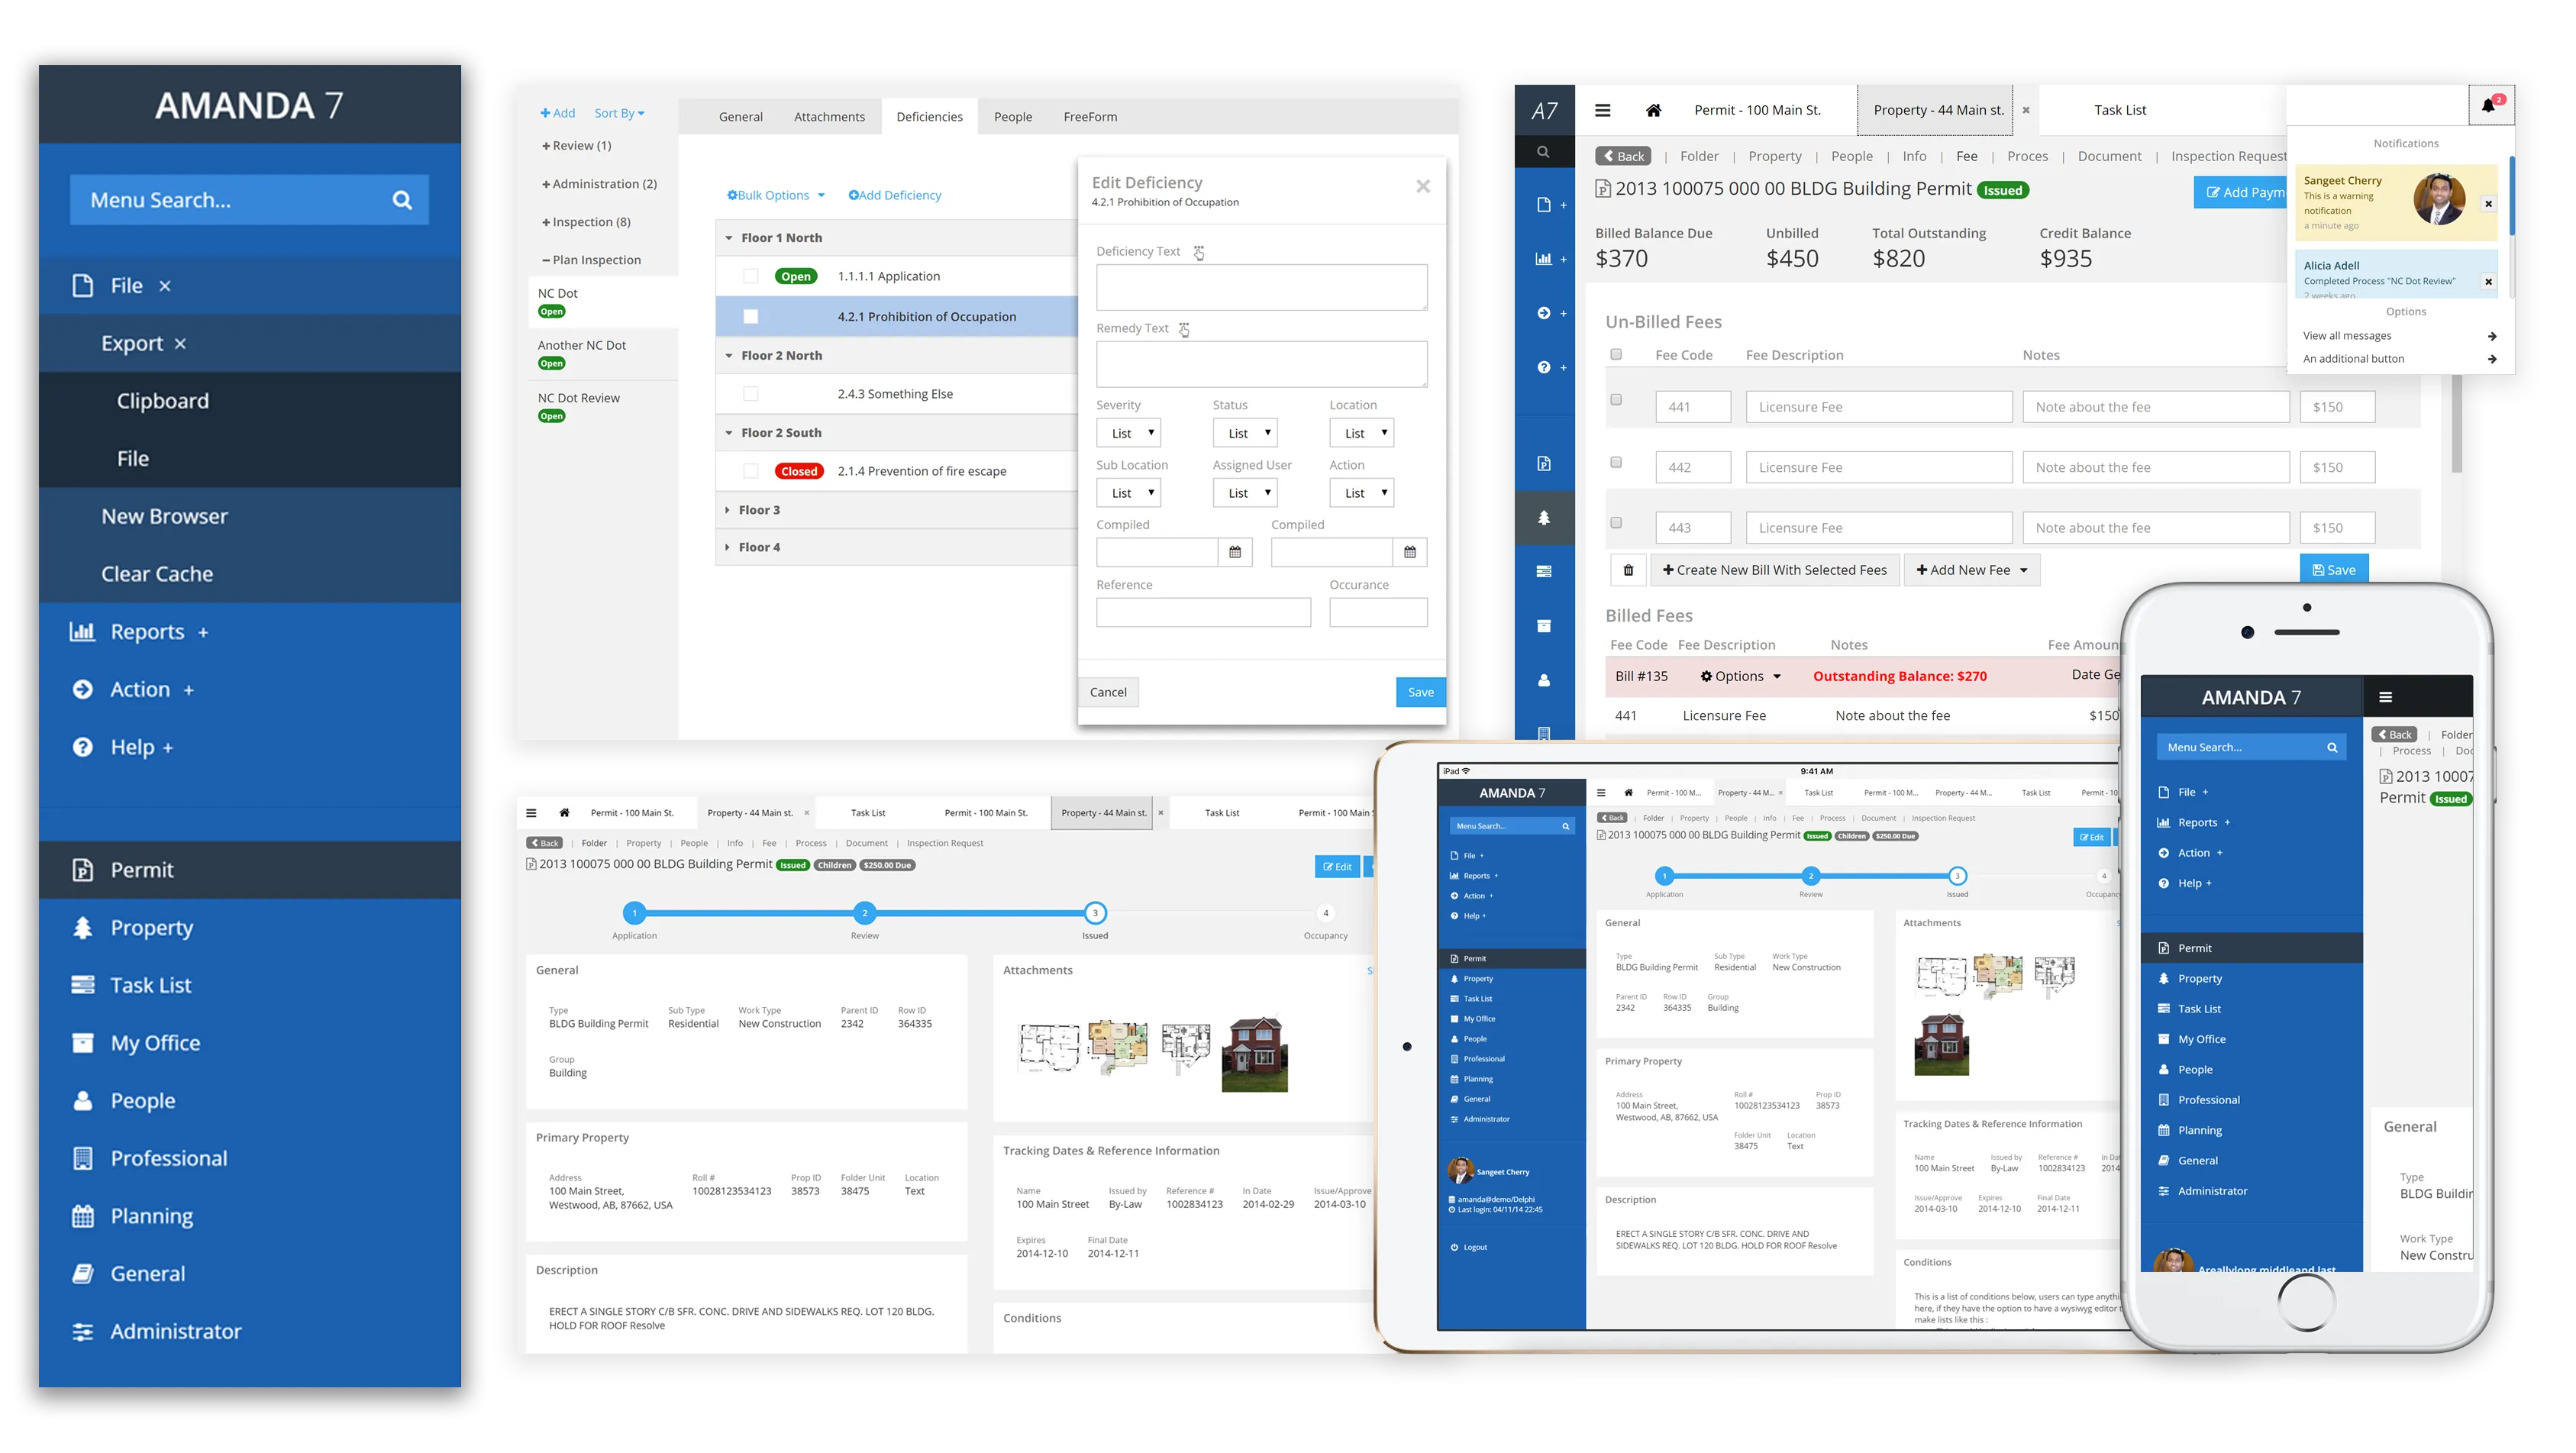2576x1453 pixels.
Task: Open the Assigned User dropdown list
Action: [x=1245, y=493]
